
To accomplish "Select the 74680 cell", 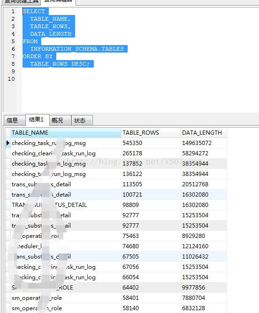I will click(x=151, y=246).
